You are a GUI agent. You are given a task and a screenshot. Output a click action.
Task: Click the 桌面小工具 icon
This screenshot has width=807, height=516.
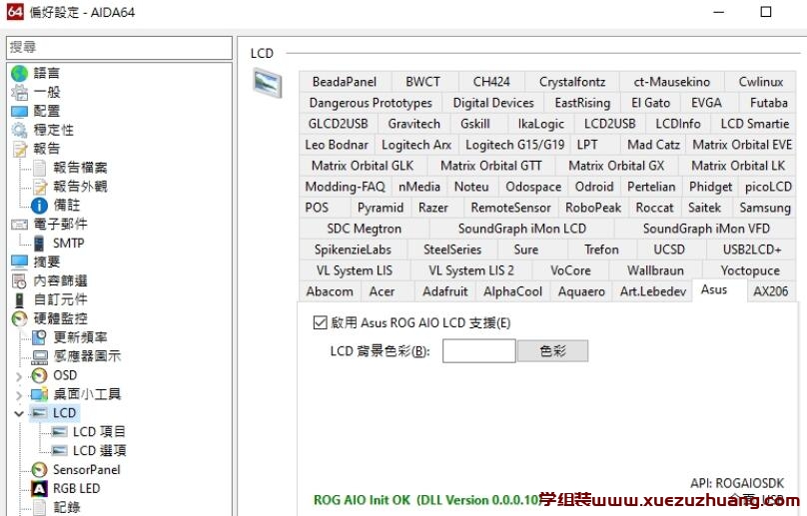[x=40, y=394]
